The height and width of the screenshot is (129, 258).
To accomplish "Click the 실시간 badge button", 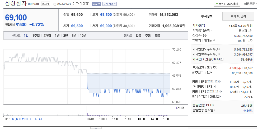I will click(x=96, y=4).
